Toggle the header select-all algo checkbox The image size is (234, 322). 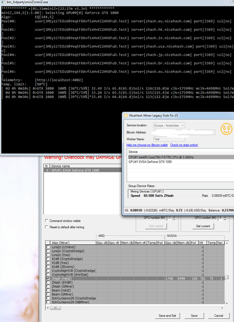(x=48, y=243)
